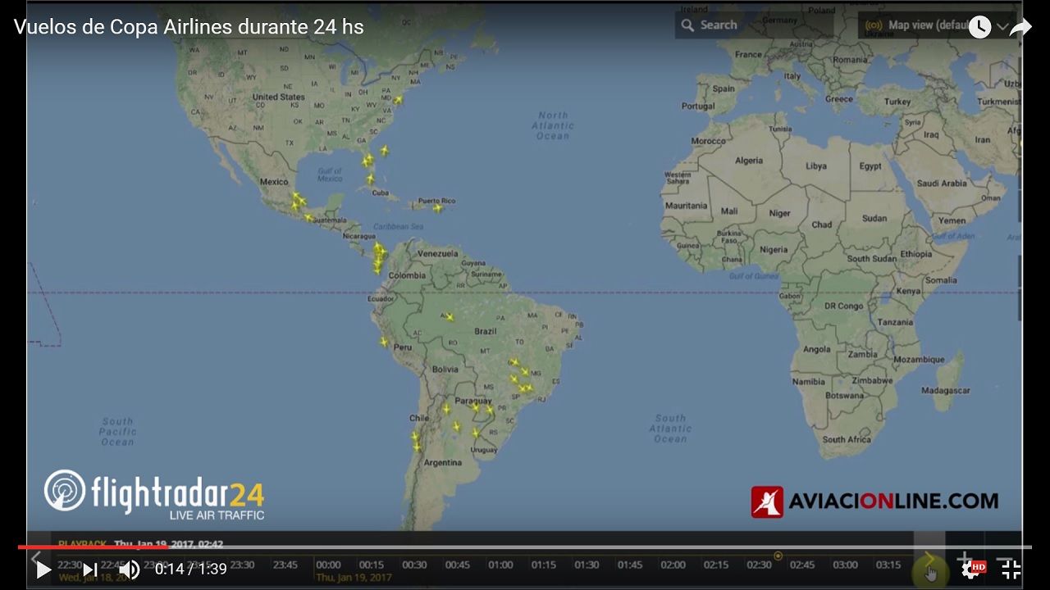This screenshot has height=590, width=1050.
Task: Click the Aviacionline.com logo
Action: pos(874,501)
